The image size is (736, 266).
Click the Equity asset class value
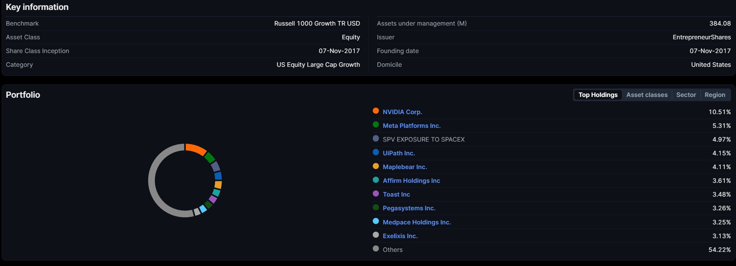351,37
